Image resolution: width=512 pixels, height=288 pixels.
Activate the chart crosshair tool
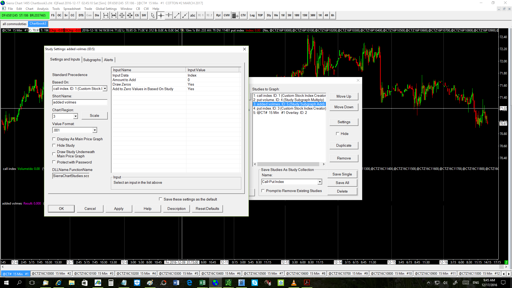[161, 15]
